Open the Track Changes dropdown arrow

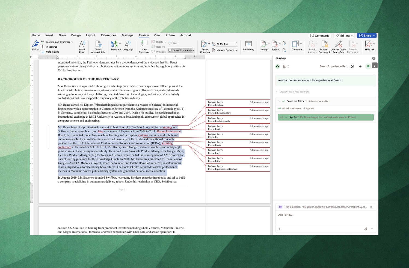pyautogui.click(x=209, y=44)
